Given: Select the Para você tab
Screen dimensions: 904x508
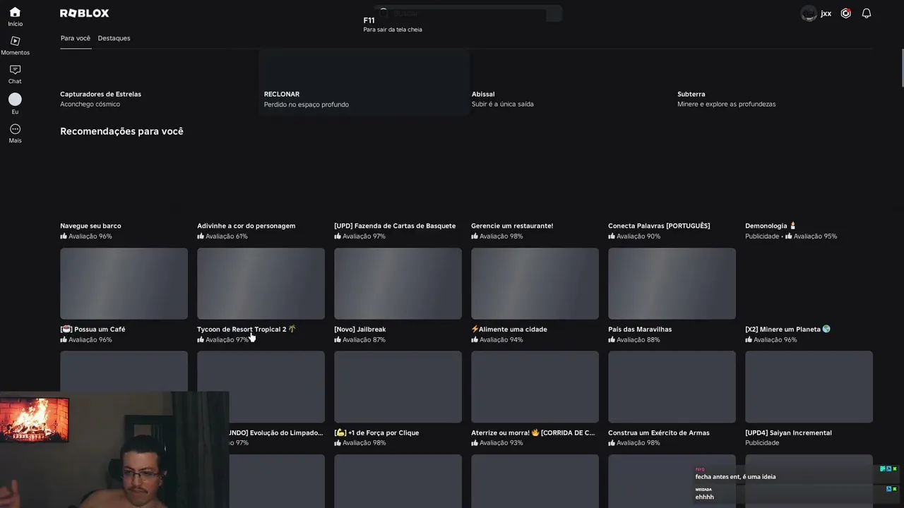Looking at the screenshot, I should (x=76, y=38).
